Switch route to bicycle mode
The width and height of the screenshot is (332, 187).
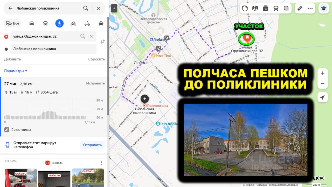[73, 23]
